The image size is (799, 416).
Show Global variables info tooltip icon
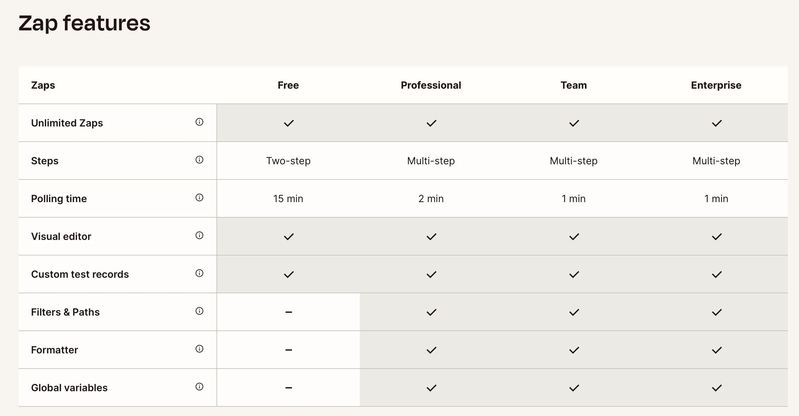pos(199,387)
